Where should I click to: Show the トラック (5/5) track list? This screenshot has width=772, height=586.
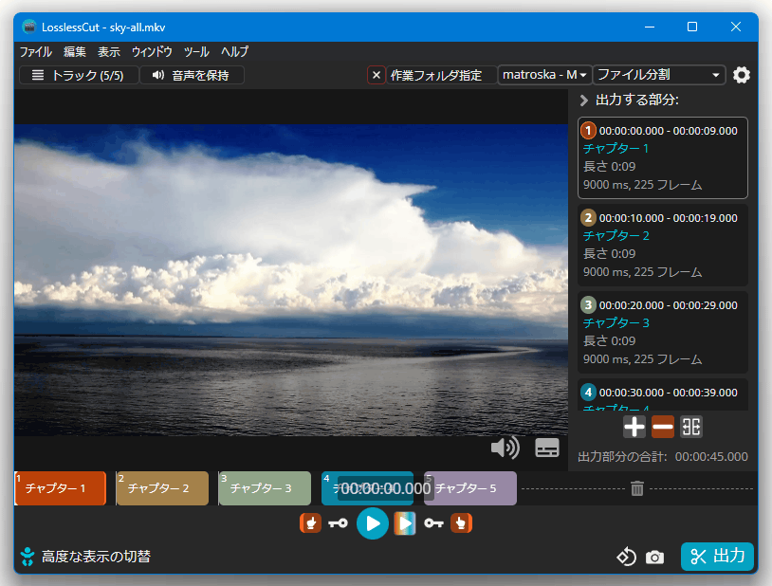click(79, 75)
